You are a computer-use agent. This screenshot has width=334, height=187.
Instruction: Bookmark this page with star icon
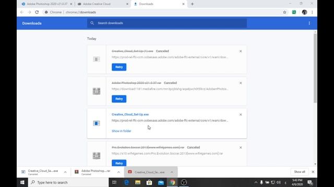[284, 12]
